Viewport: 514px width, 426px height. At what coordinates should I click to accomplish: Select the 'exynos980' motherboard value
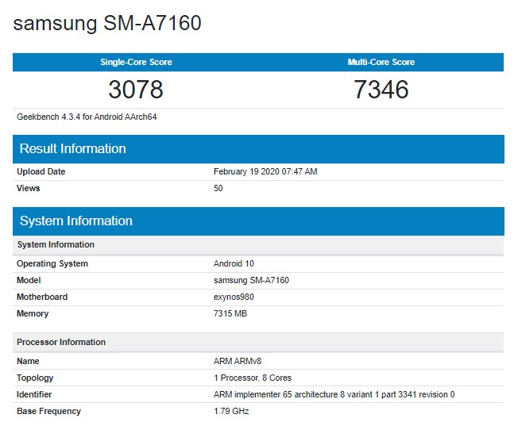[234, 297]
